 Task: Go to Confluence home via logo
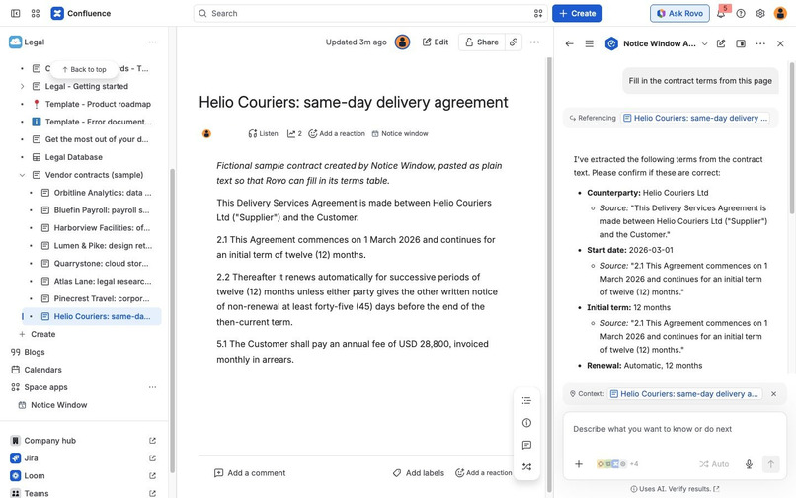[x=81, y=13]
